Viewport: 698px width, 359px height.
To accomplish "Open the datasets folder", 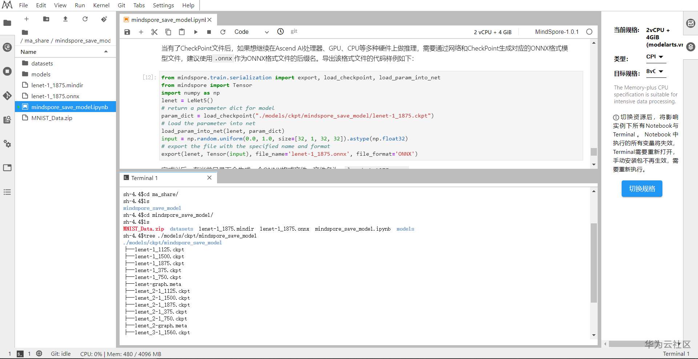I will (65, 63).
